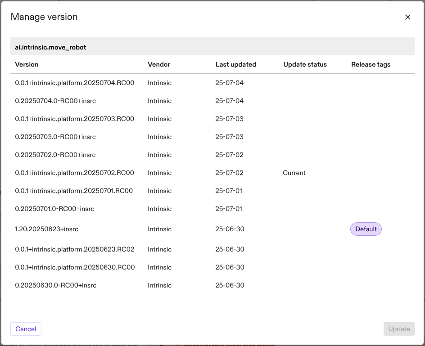Select version 0.20250630.0-RC00+insrc
The height and width of the screenshot is (346, 425).
point(56,285)
